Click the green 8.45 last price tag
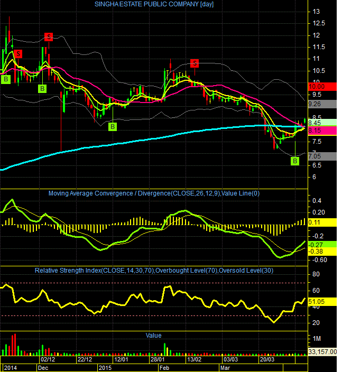Image resolution: width=342 pixels, height=372 pixels. point(322,123)
